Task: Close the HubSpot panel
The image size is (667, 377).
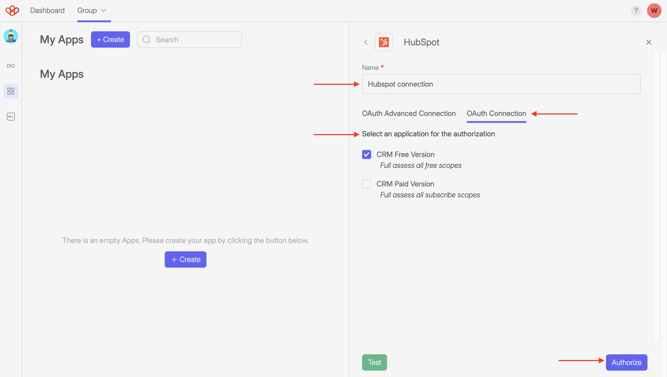Action: (x=649, y=42)
